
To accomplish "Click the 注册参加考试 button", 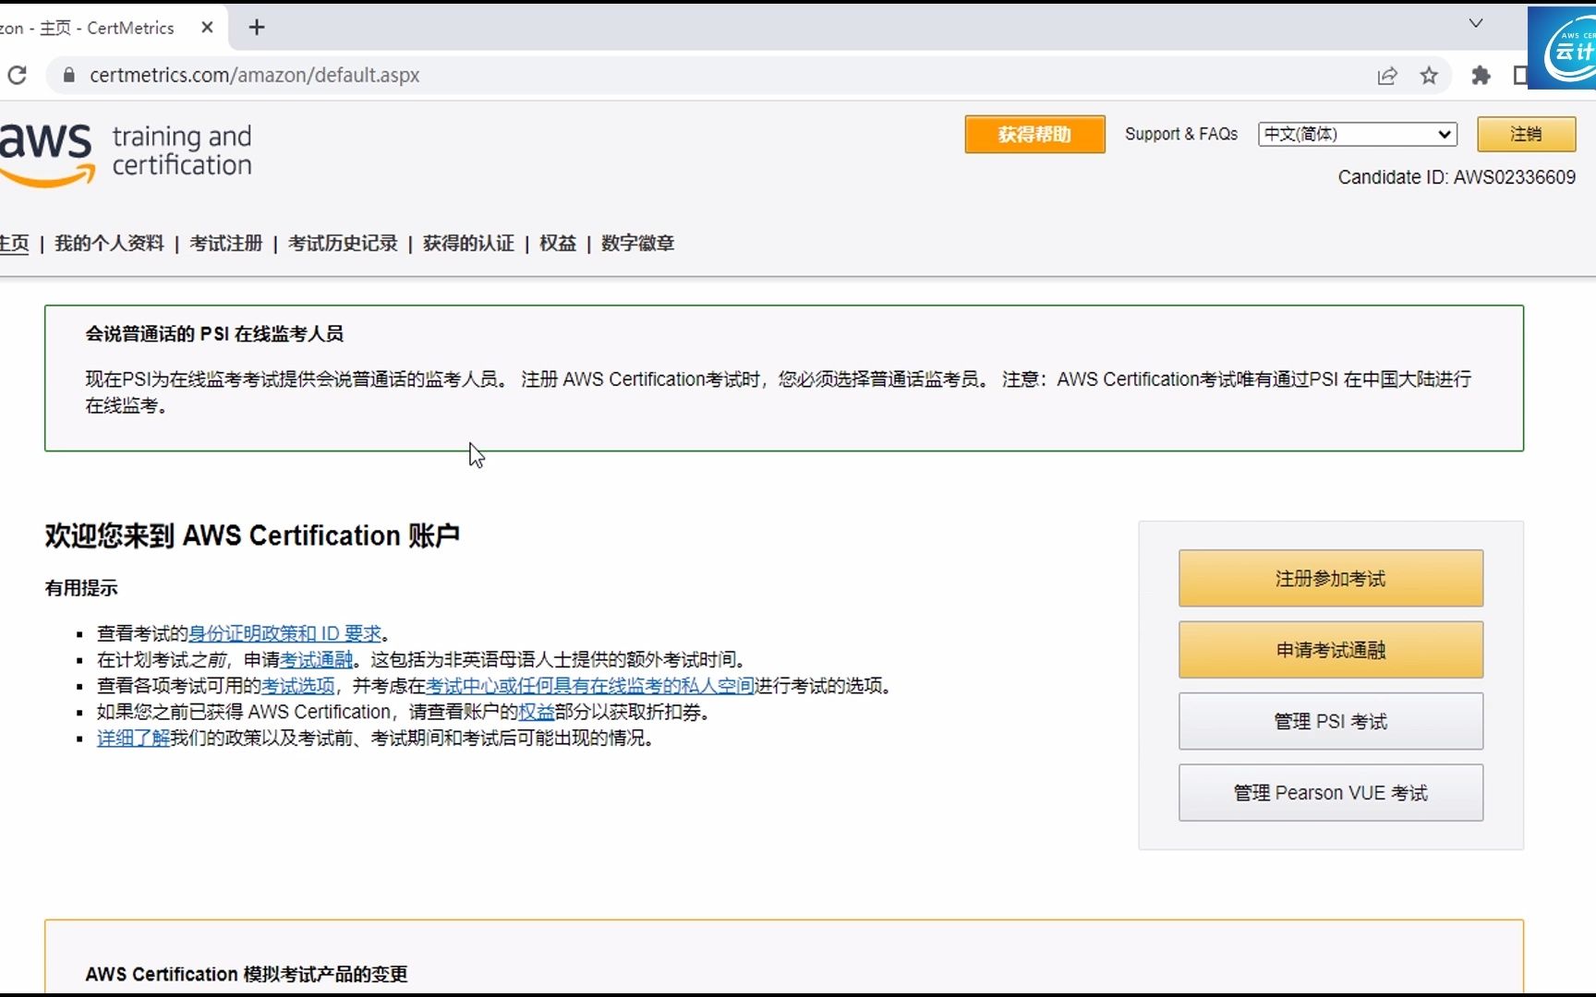I will click(x=1331, y=579).
